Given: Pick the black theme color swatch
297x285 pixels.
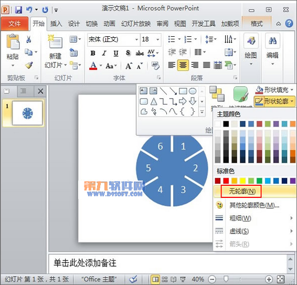Looking at the screenshot, I should coord(226,124).
